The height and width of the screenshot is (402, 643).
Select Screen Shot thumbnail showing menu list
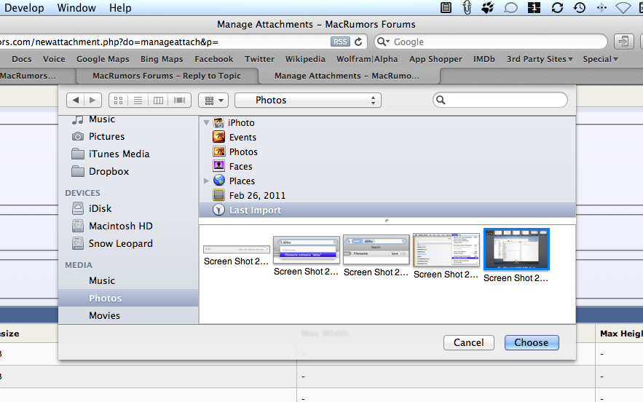point(446,249)
